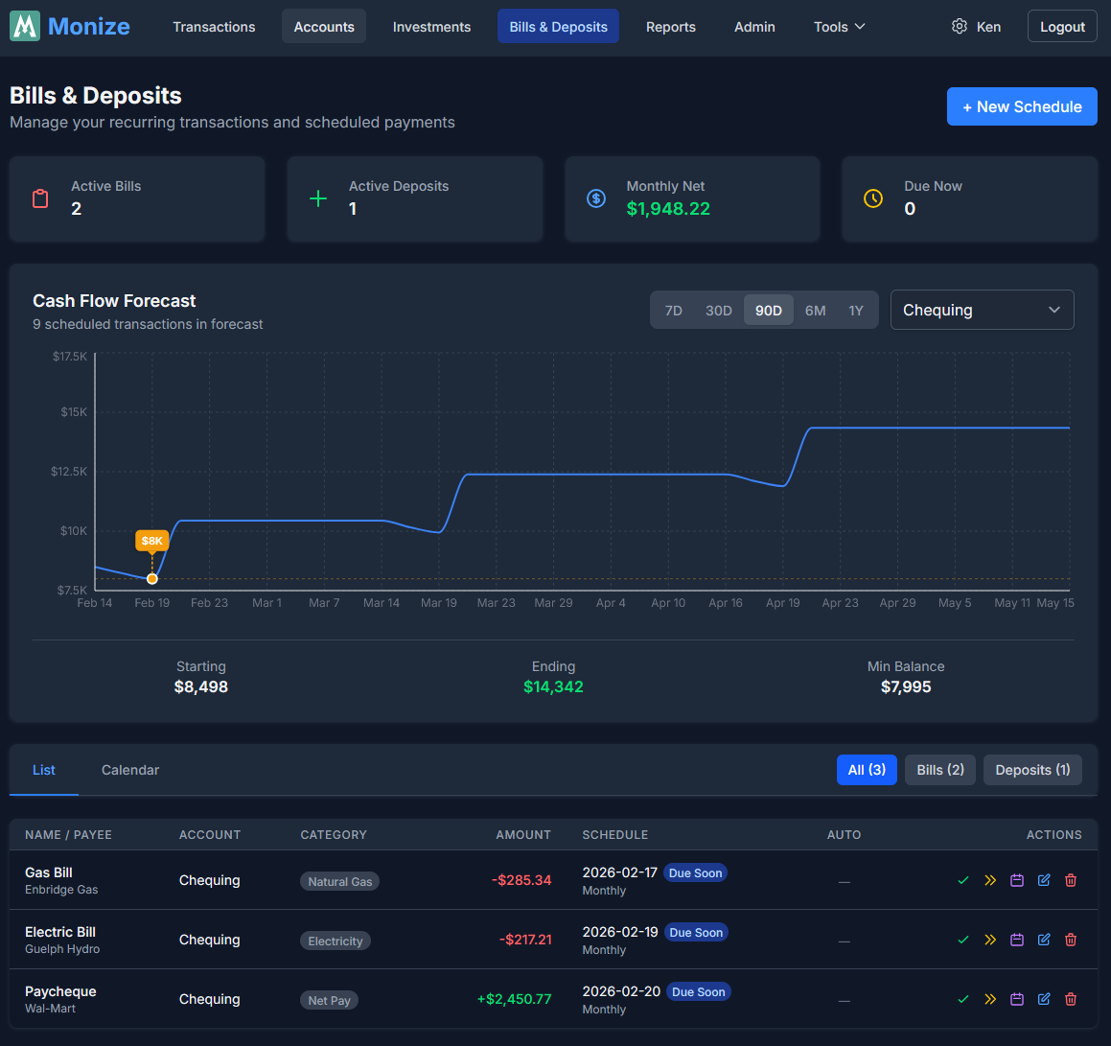Image resolution: width=1111 pixels, height=1046 pixels.
Task: Open the Reports page
Action: coord(670,26)
